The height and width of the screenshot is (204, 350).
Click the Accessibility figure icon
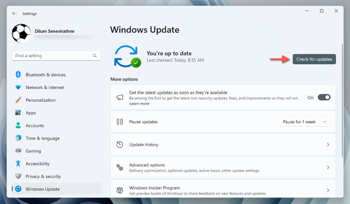18,163
